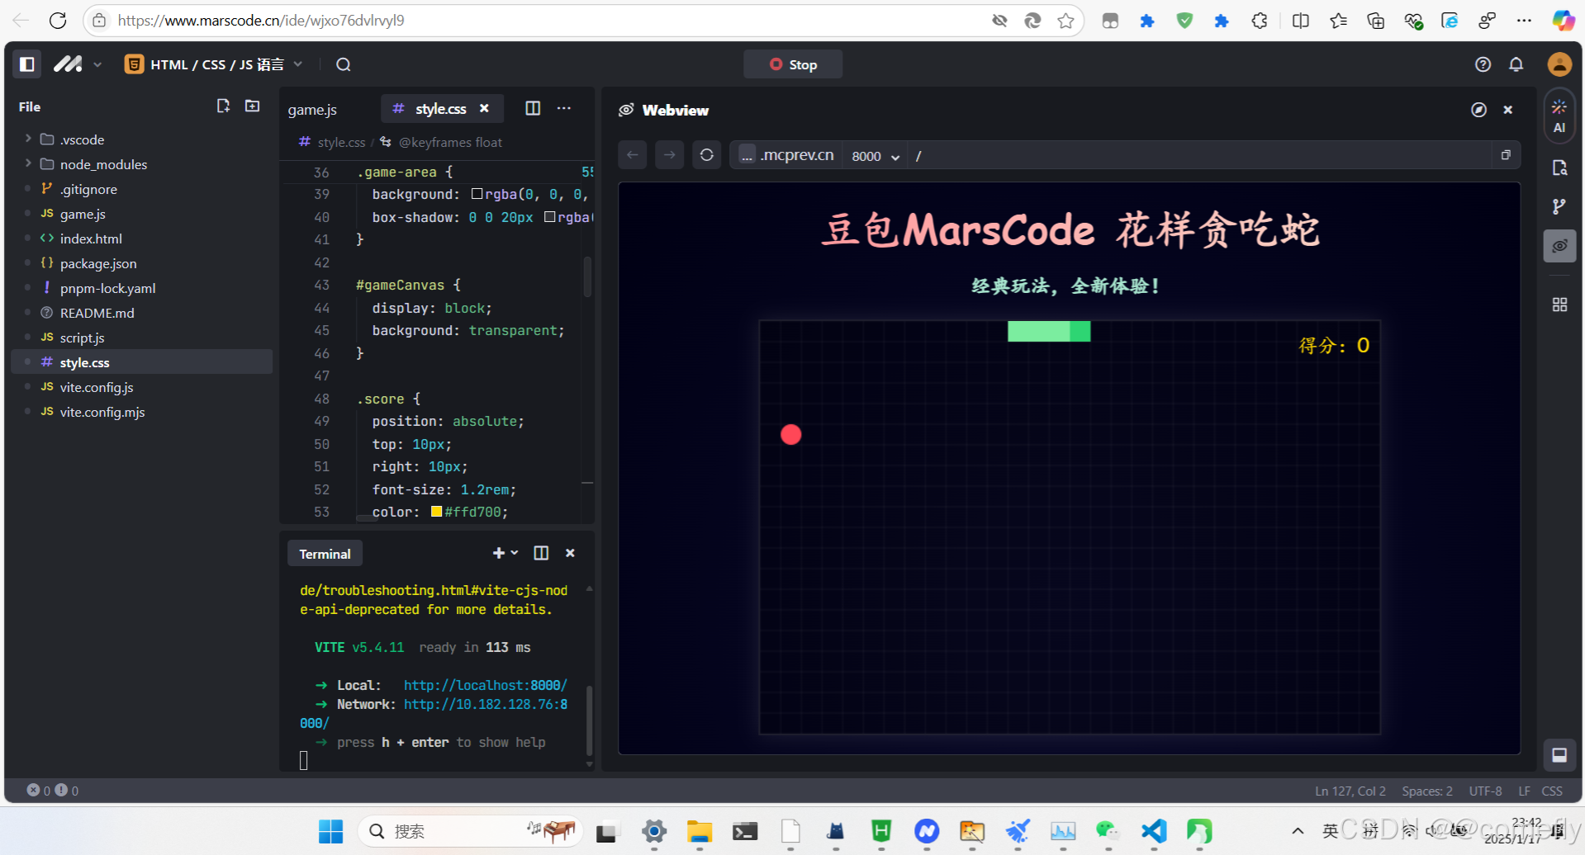
Task: Open the extensions grid icon
Action: (x=1559, y=305)
